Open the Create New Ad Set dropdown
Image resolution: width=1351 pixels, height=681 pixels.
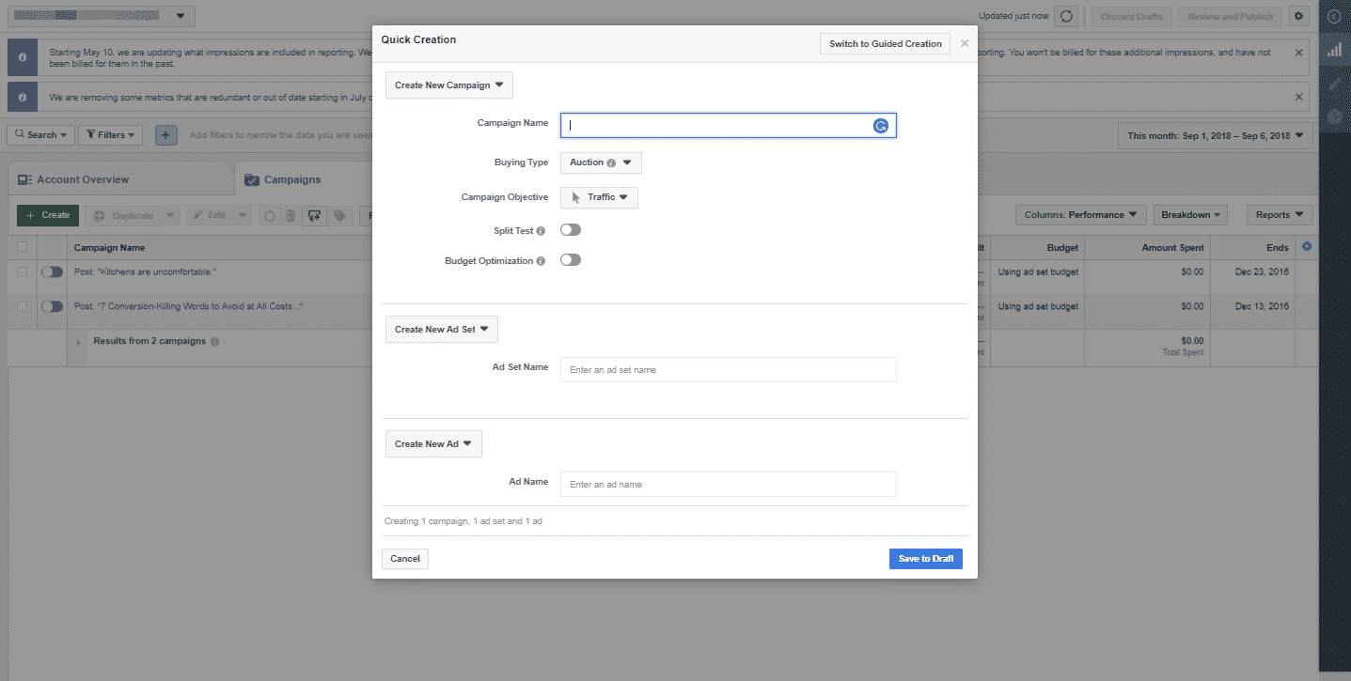(441, 330)
